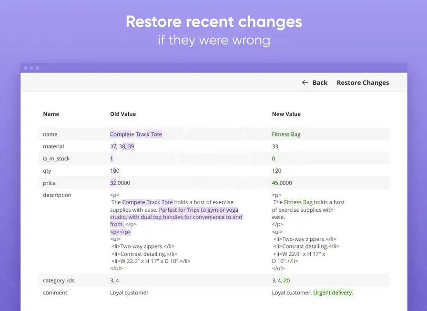
Task: Click the new category_ids value "3, 4, 20"
Action: 281,280
